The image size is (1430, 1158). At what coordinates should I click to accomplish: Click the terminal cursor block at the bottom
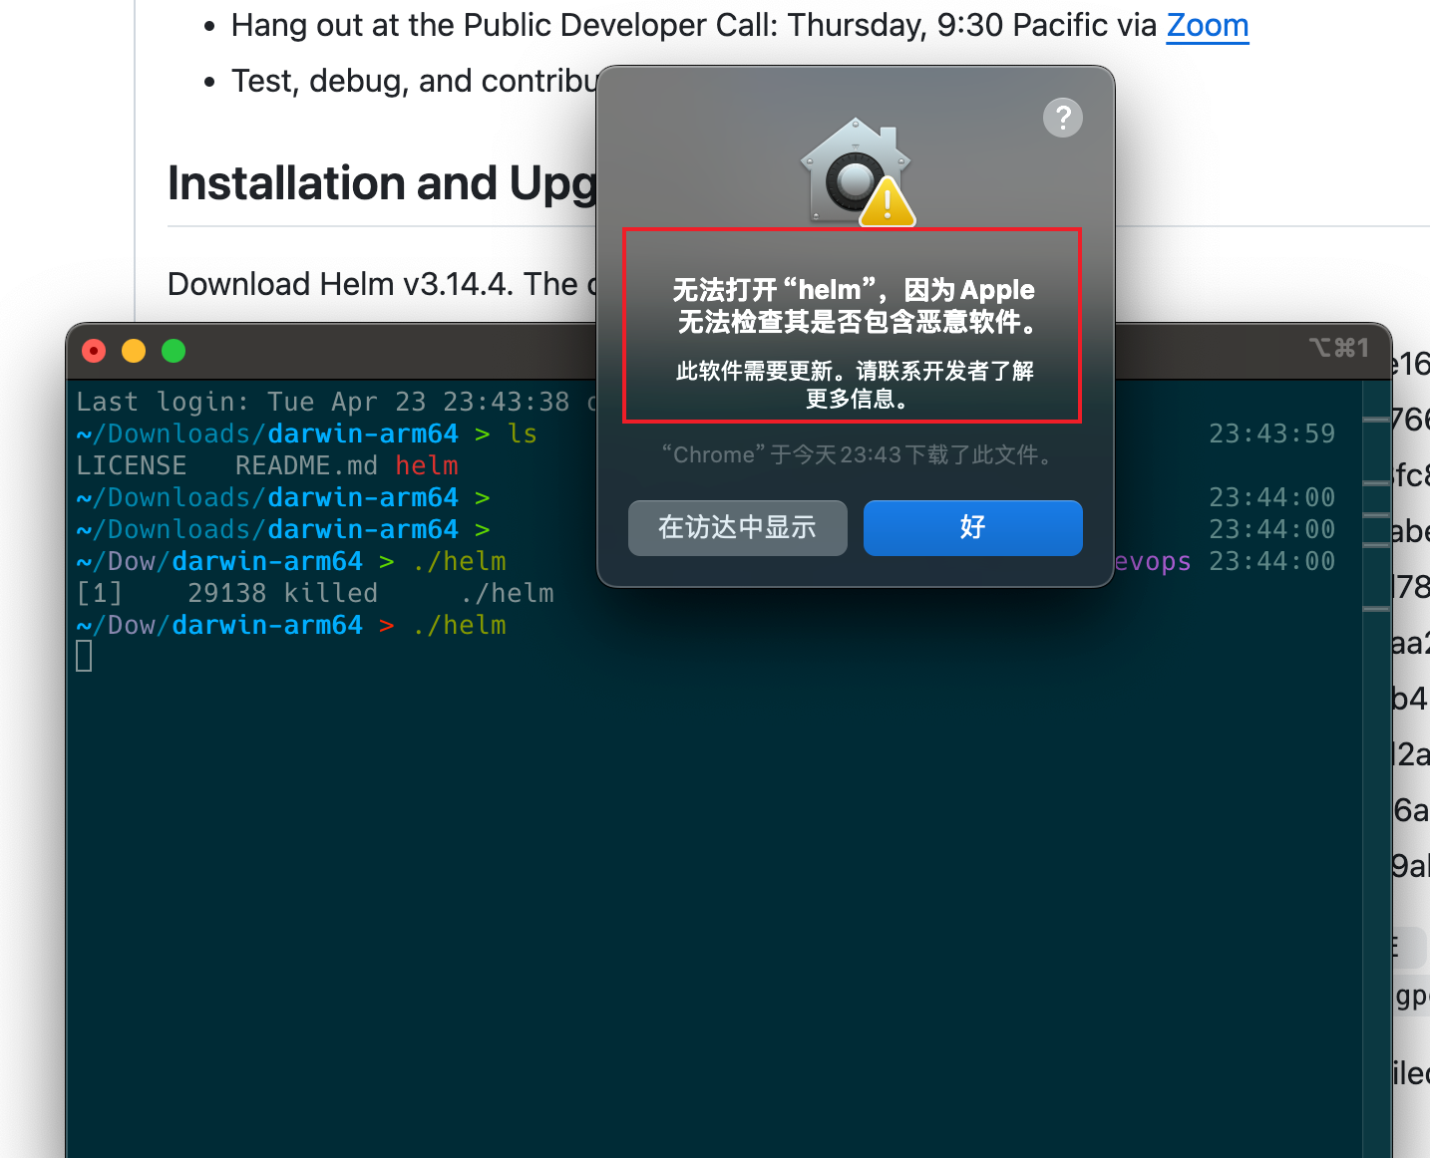(x=84, y=656)
